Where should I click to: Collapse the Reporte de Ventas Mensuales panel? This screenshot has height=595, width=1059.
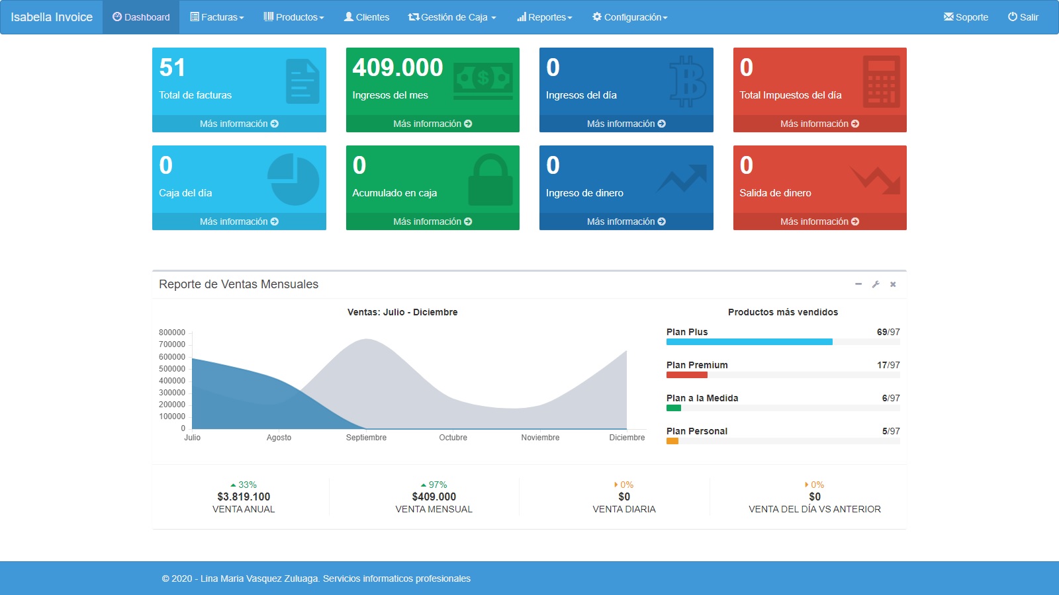[858, 284]
